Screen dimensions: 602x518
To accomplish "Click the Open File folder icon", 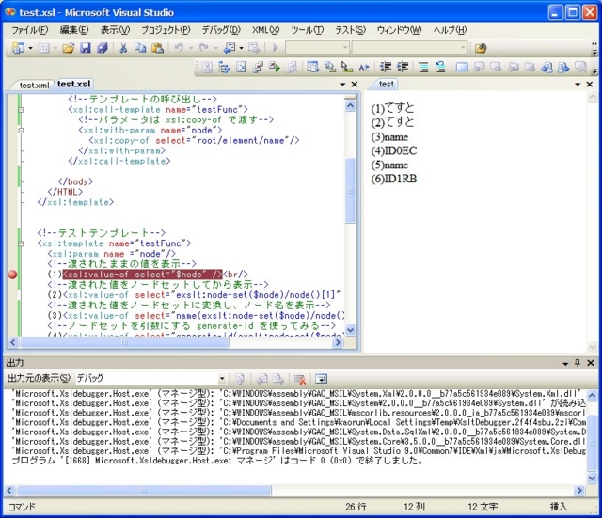I will [69, 48].
